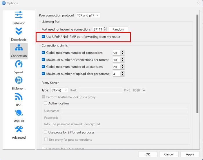The image size is (203, 160).
Task: Toggle Maximum upload slots per torrent checkbox
Action: [x=43, y=74]
